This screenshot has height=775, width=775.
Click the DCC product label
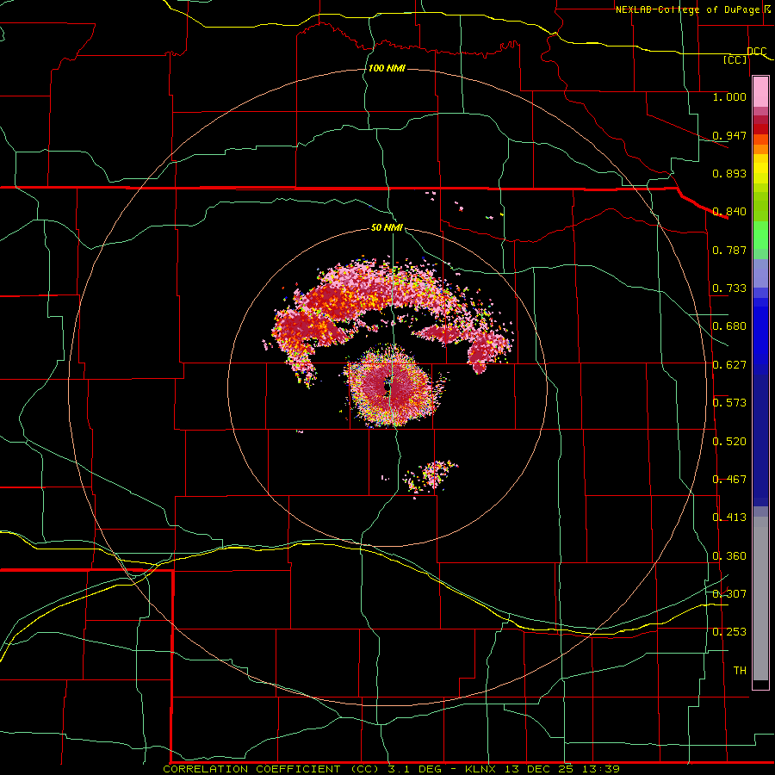[756, 51]
